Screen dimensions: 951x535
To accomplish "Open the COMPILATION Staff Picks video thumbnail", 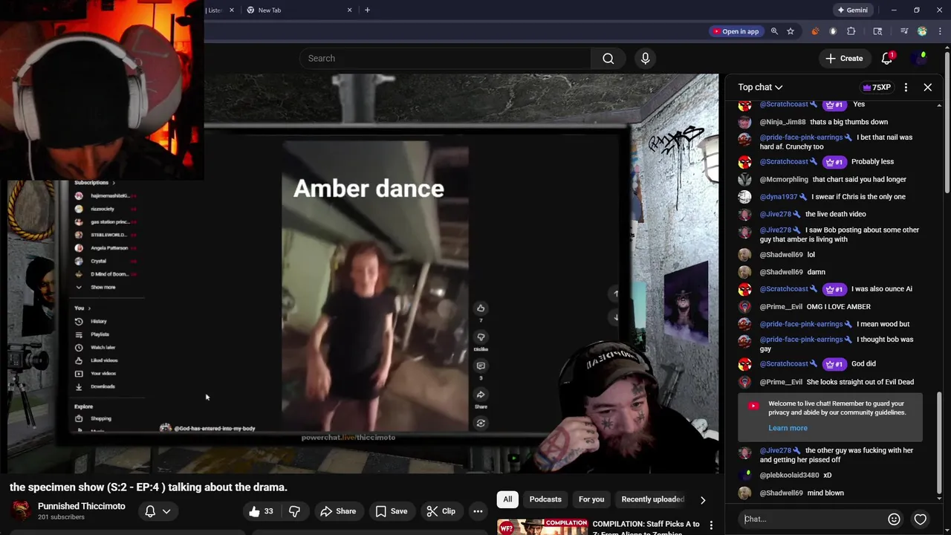I will coord(542,527).
